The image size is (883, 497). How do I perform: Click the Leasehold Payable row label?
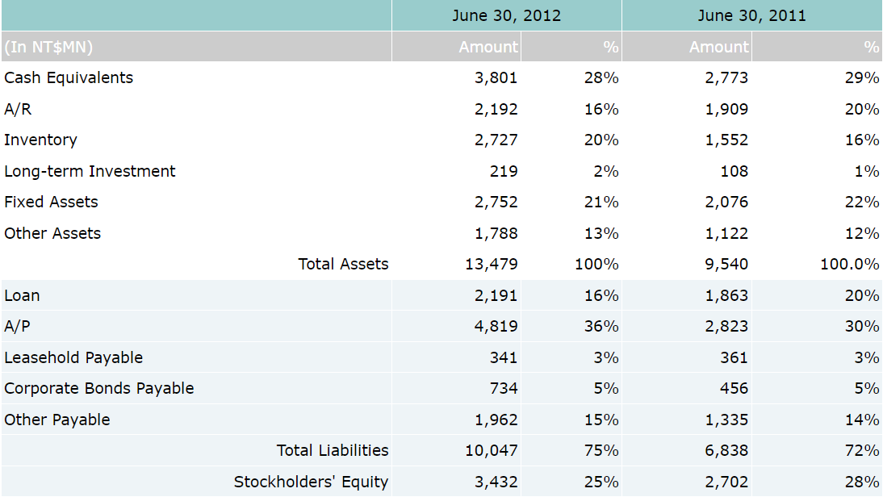[x=73, y=357]
